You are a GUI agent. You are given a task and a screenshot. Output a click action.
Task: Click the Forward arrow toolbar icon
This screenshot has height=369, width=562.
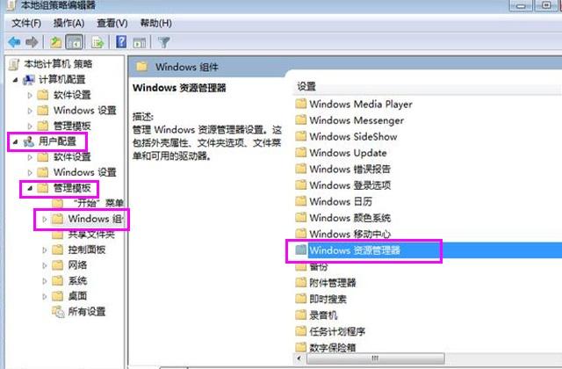[32, 41]
